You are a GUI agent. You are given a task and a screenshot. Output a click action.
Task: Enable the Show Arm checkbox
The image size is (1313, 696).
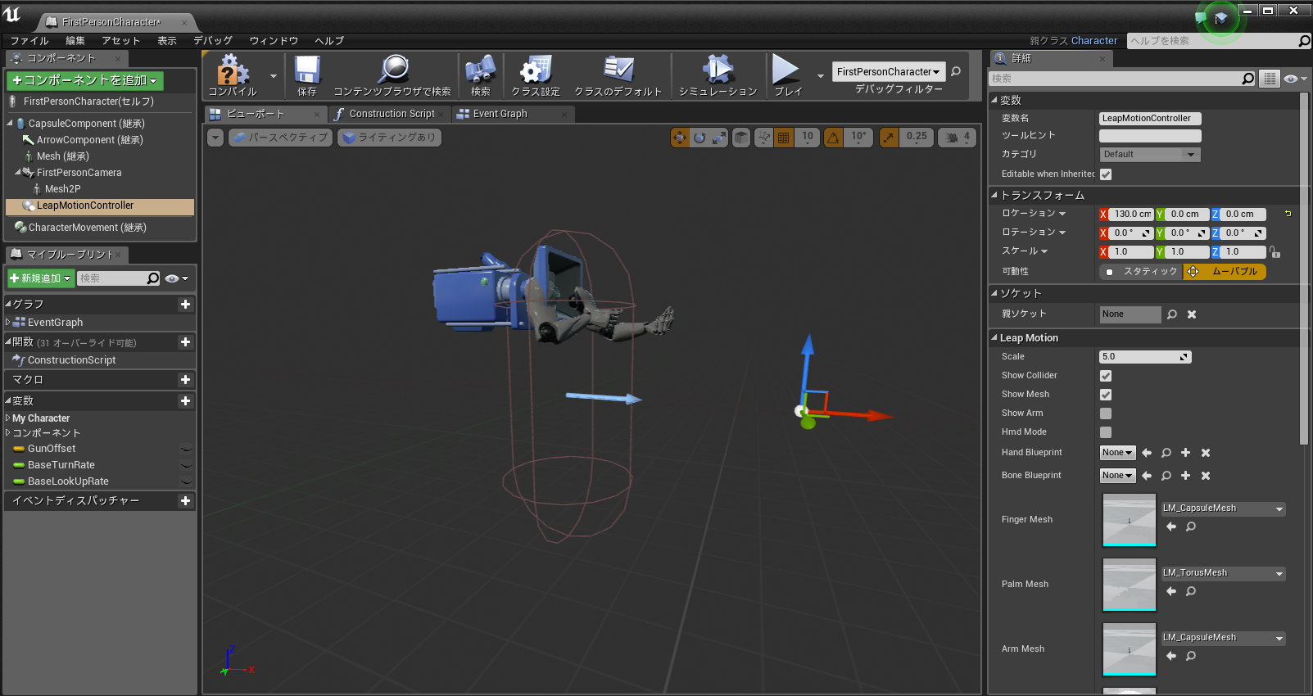tap(1106, 414)
